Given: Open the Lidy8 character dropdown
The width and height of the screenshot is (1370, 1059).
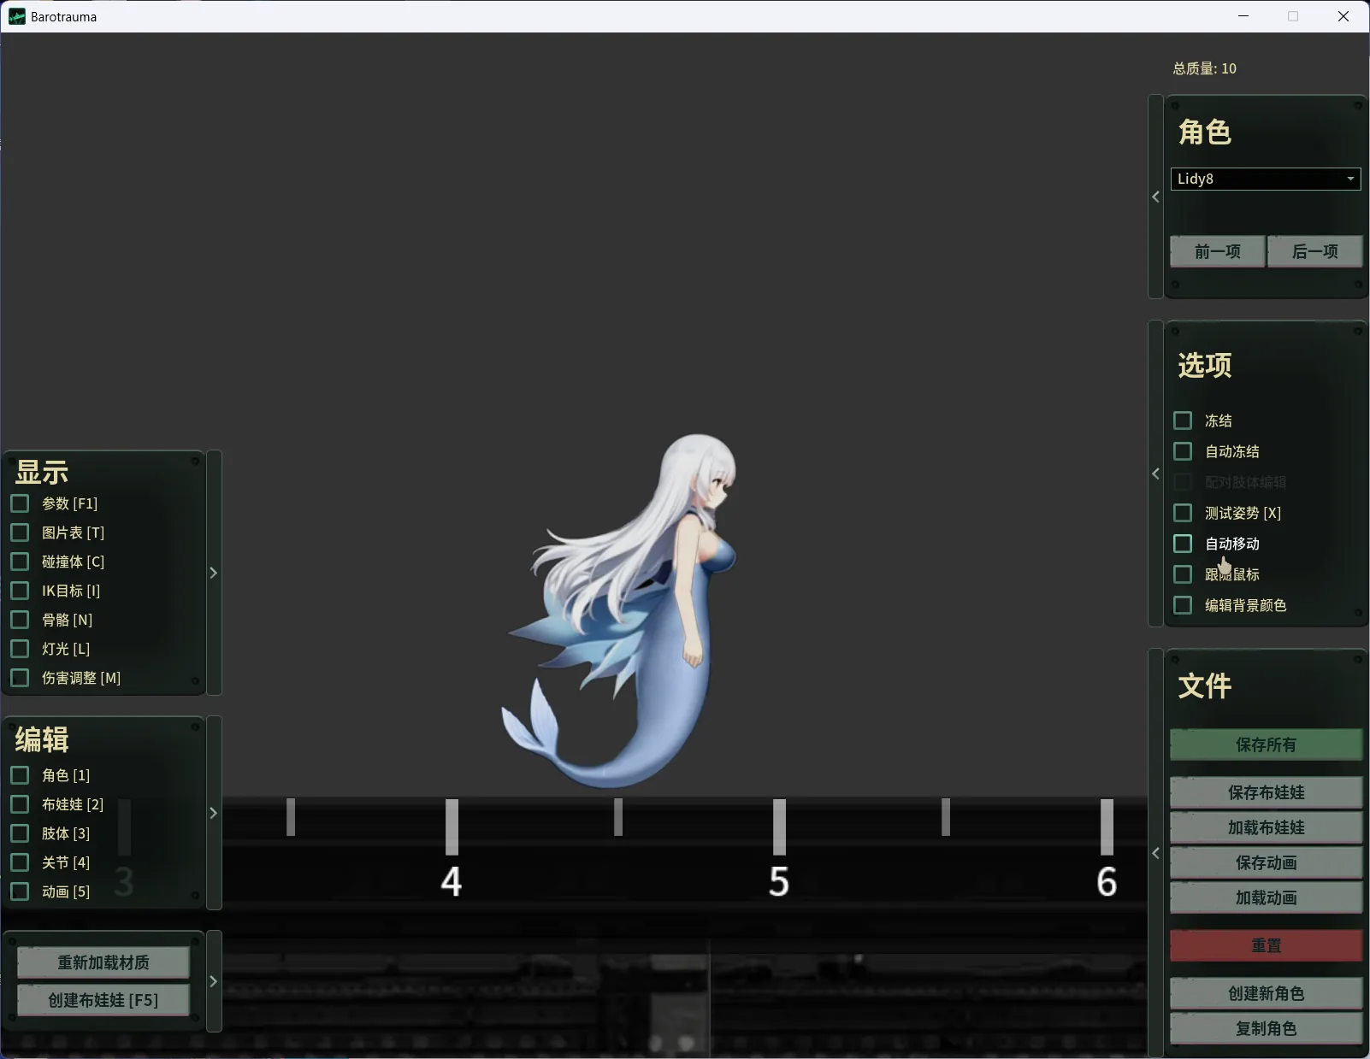Looking at the screenshot, I should click(x=1265, y=179).
